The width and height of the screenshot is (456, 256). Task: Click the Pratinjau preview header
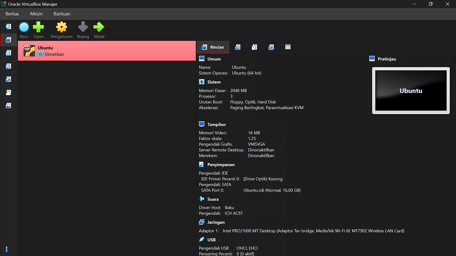pyautogui.click(x=387, y=59)
